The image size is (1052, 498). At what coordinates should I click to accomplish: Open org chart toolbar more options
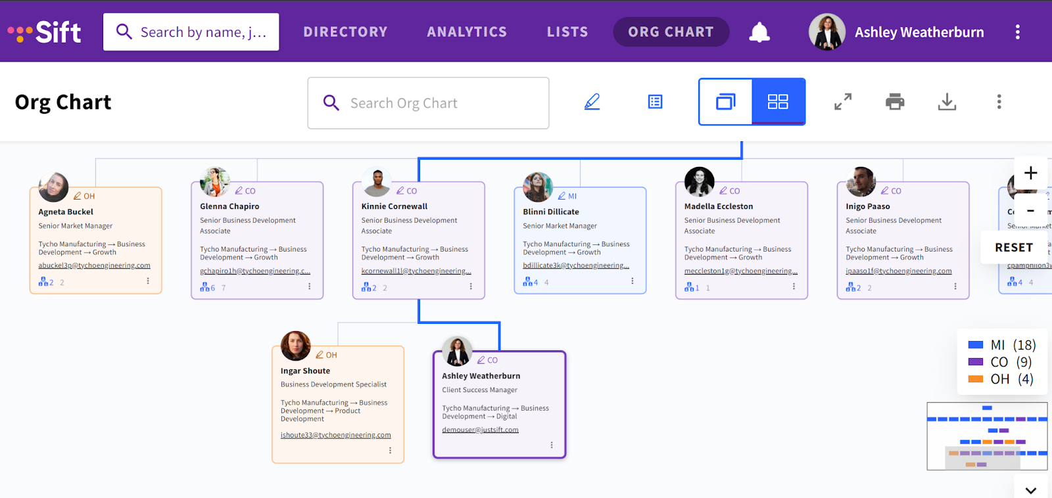[x=999, y=102]
